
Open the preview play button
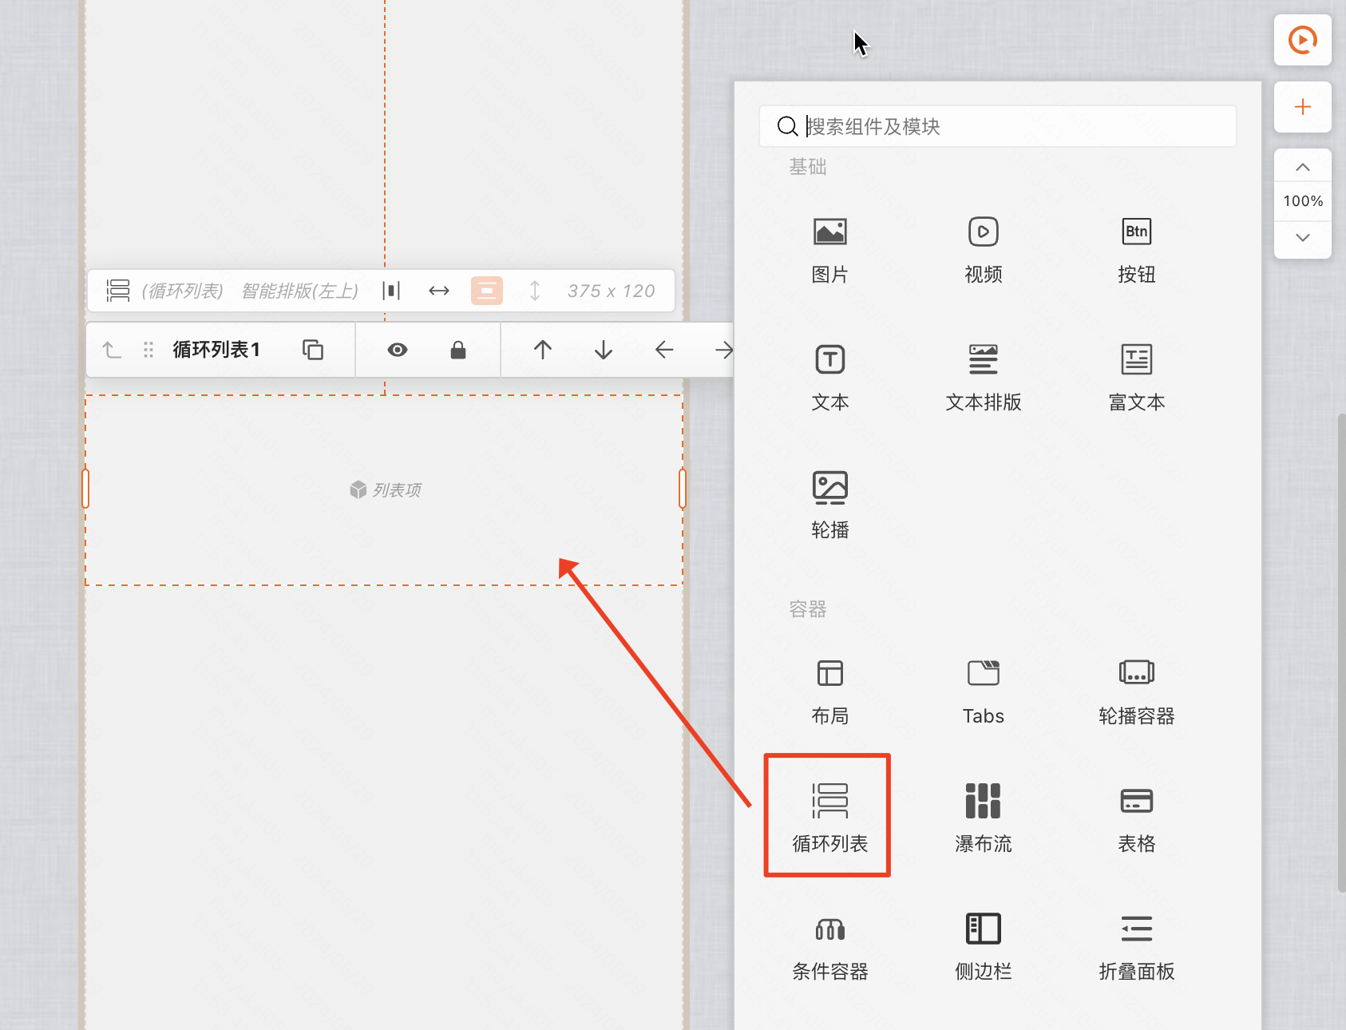tap(1302, 40)
